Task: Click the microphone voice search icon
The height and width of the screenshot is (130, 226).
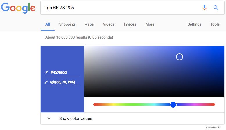Action: (205, 8)
